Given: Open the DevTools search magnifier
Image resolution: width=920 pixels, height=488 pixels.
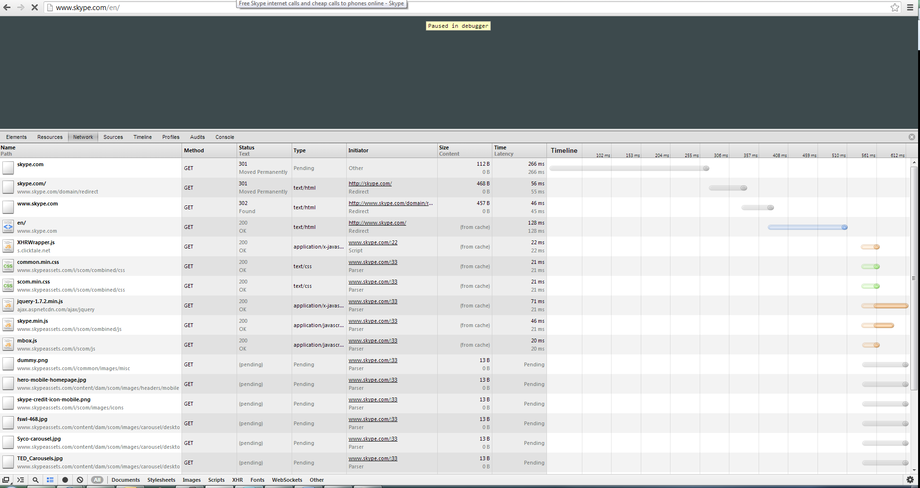Looking at the screenshot, I should (35, 480).
